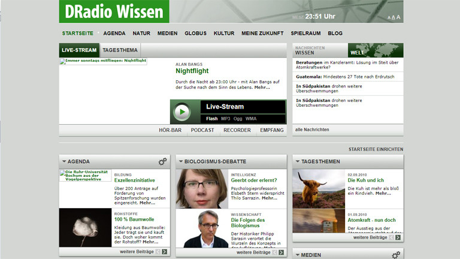Select Ogg stream format

(238, 119)
